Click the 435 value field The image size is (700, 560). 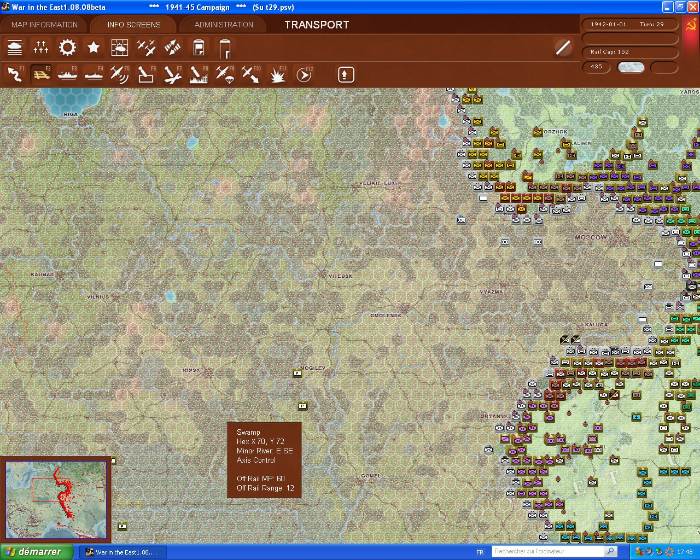point(597,67)
